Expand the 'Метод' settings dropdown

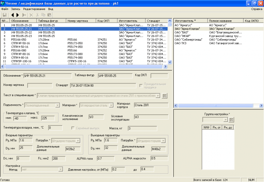click(x=61, y=170)
